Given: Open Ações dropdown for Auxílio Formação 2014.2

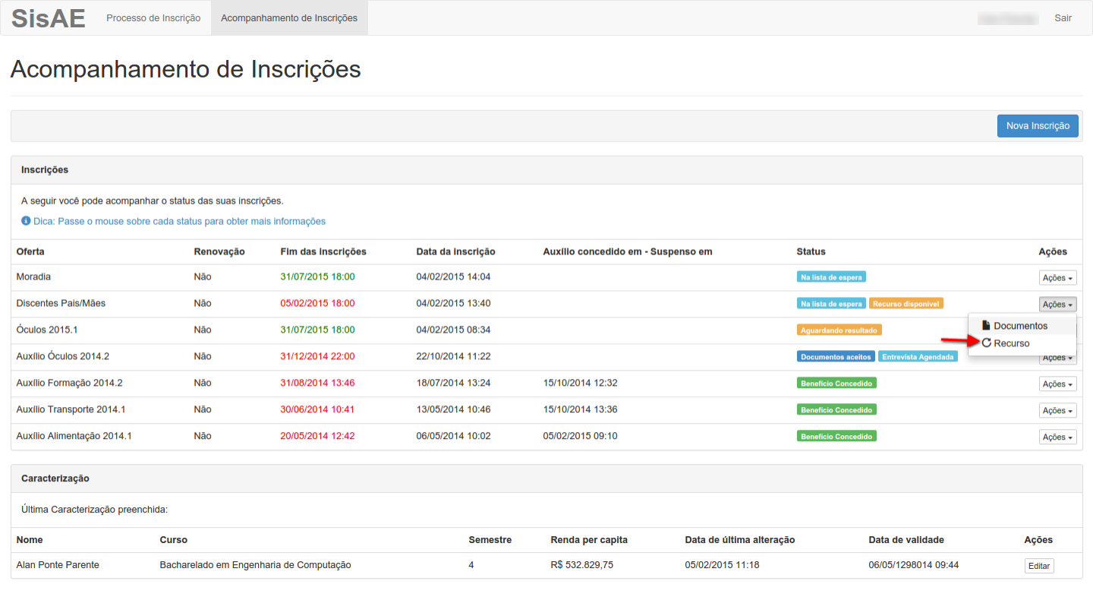Looking at the screenshot, I should click(x=1057, y=384).
